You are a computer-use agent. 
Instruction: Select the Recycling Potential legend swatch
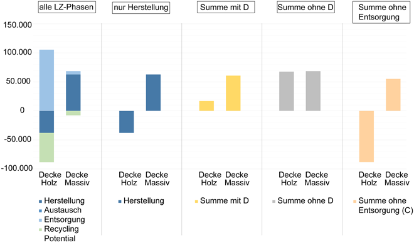tap(40, 230)
